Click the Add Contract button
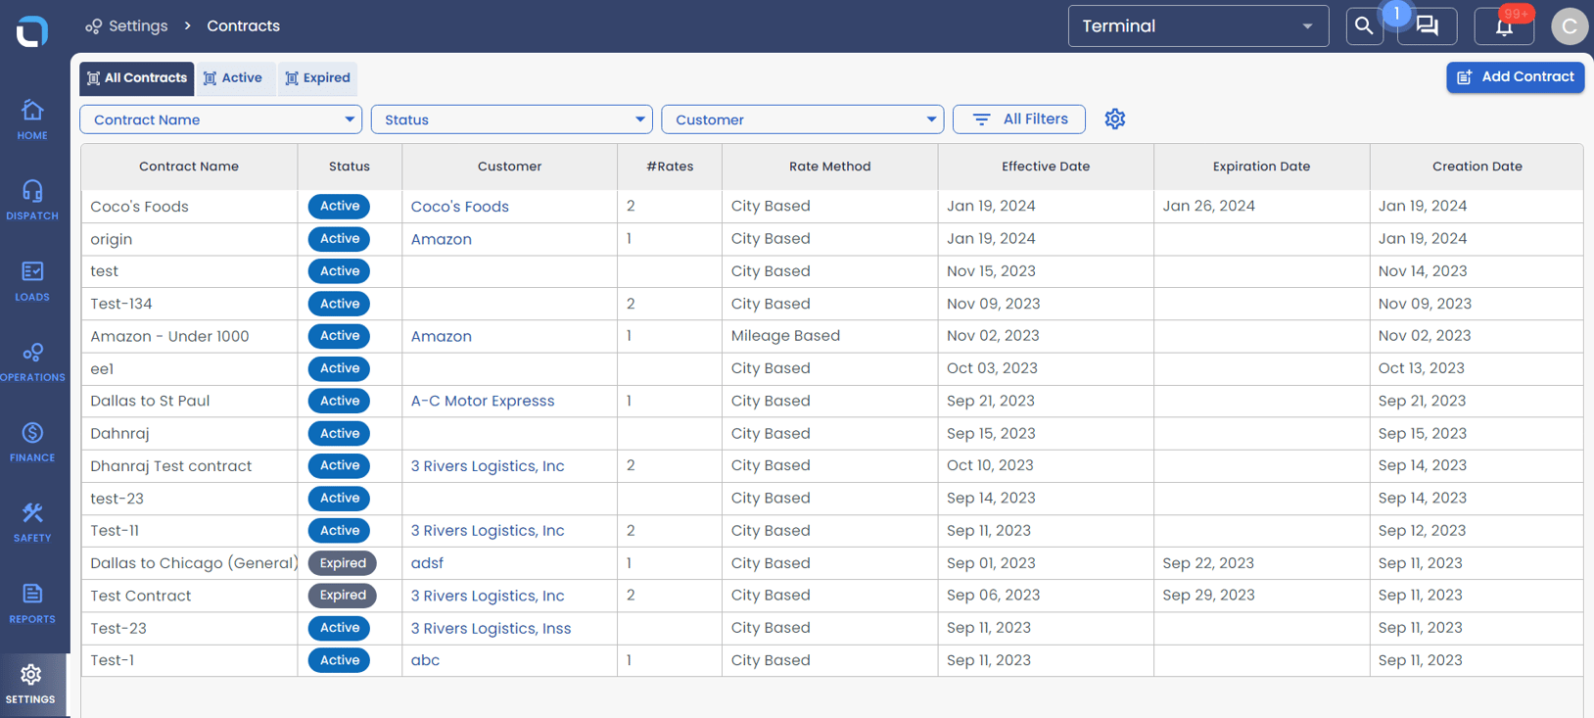 click(1515, 77)
